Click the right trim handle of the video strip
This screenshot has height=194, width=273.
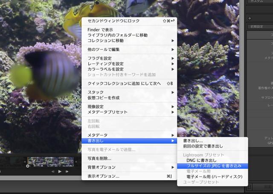point(75,162)
